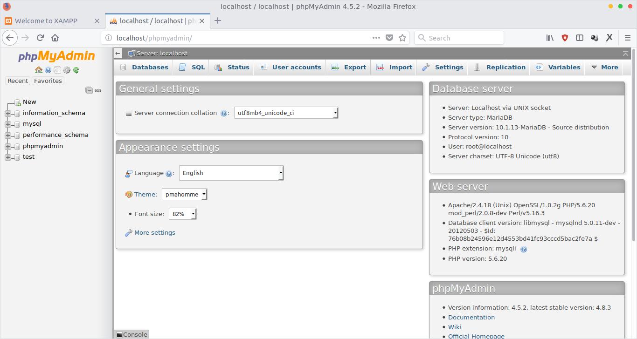Click the Recent tables button
This screenshot has height=339, width=637.
(x=18, y=81)
